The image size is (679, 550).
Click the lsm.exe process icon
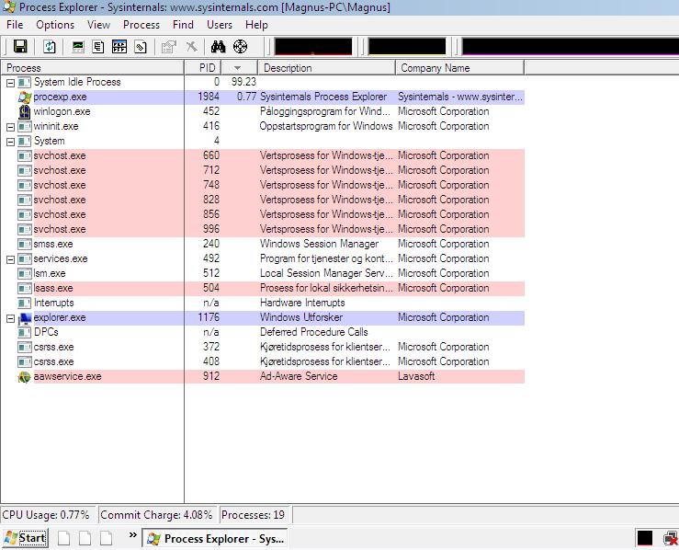(x=25, y=274)
